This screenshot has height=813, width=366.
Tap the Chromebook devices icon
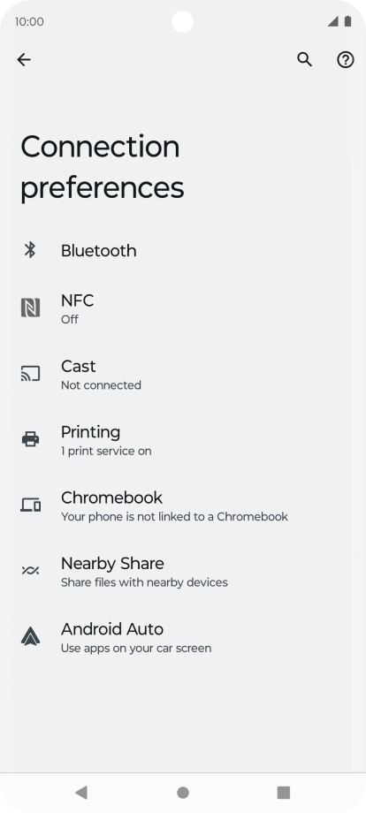pyautogui.click(x=30, y=505)
